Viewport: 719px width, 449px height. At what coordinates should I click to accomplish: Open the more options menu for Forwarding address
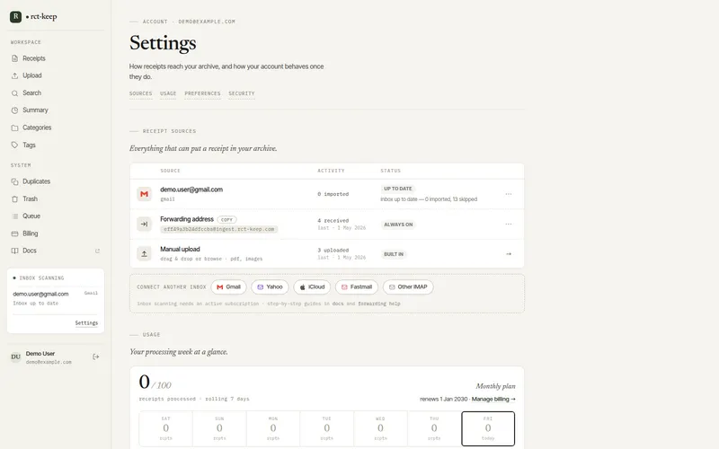coord(509,224)
